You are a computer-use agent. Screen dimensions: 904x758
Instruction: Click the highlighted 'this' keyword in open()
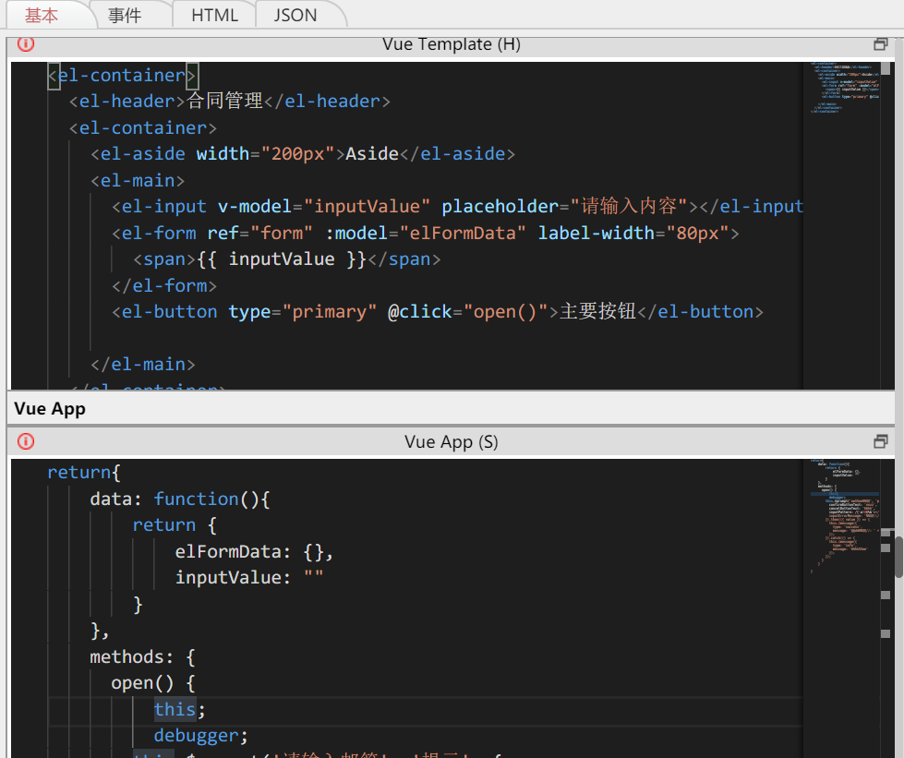point(175,709)
